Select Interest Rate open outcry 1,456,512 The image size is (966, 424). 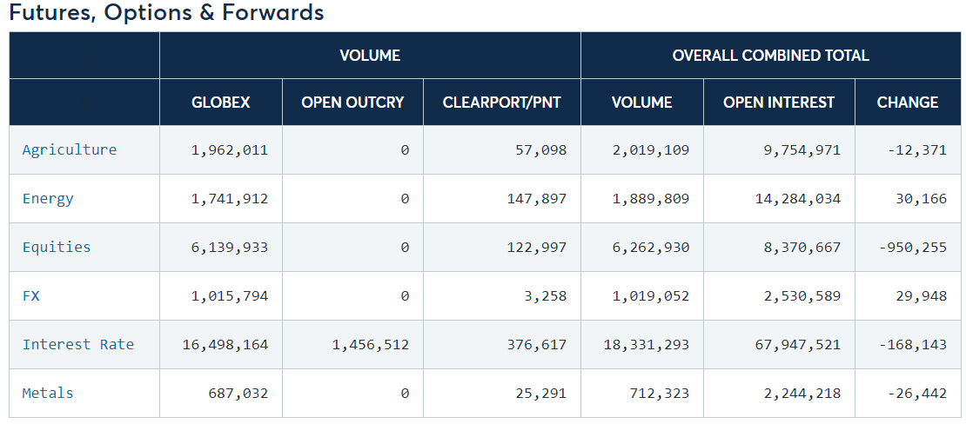click(x=371, y=344)
